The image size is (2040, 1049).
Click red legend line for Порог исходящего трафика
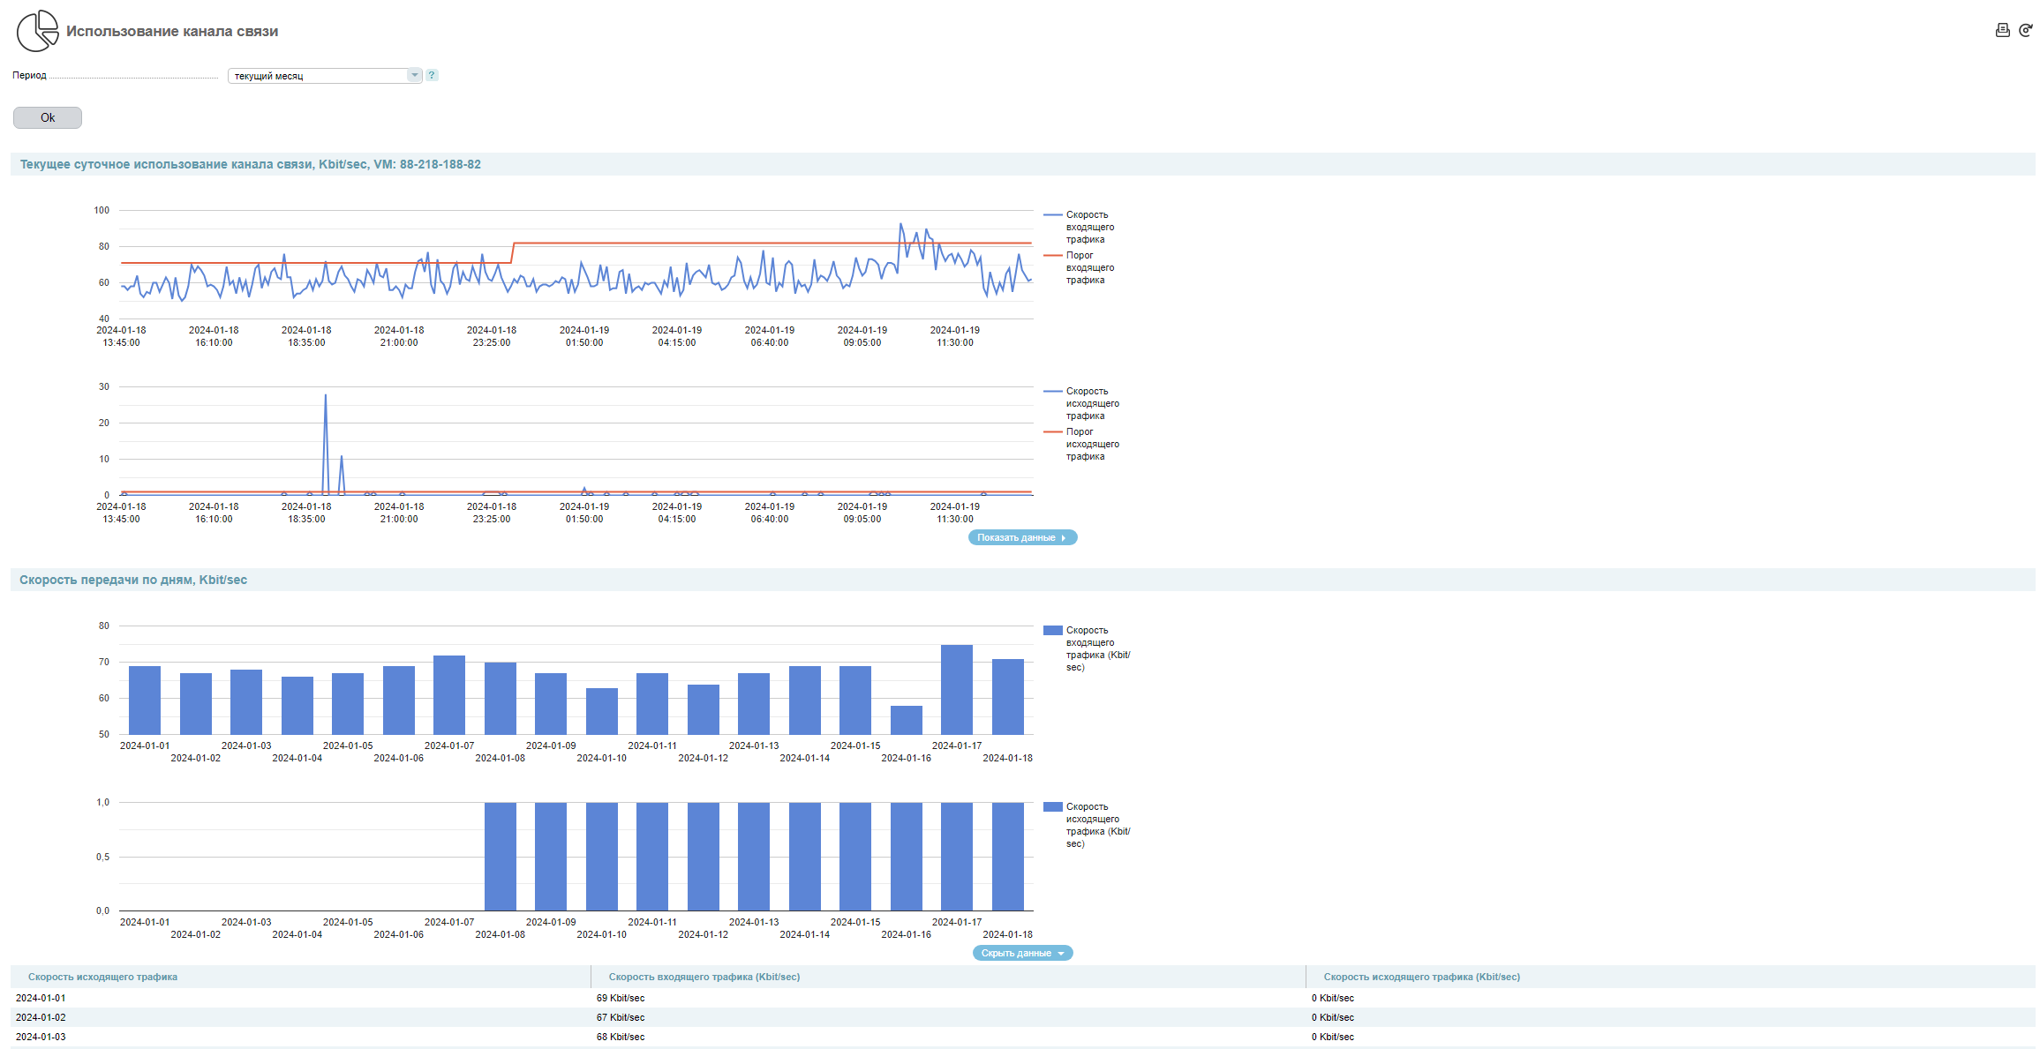[x=1052, y=432]
